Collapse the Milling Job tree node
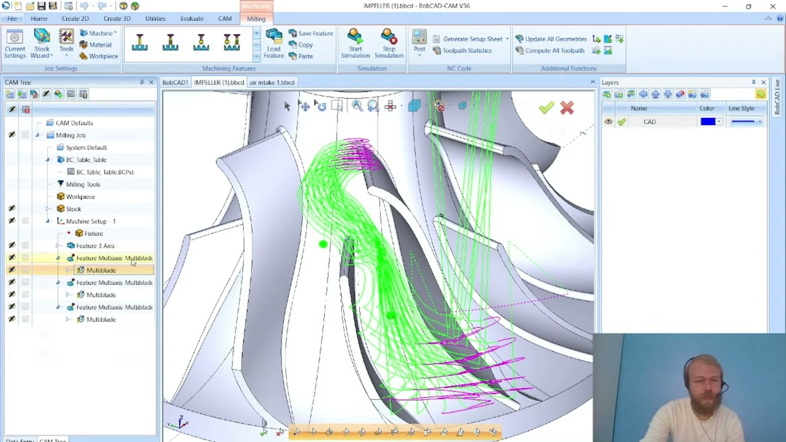 tap(37, 135)
